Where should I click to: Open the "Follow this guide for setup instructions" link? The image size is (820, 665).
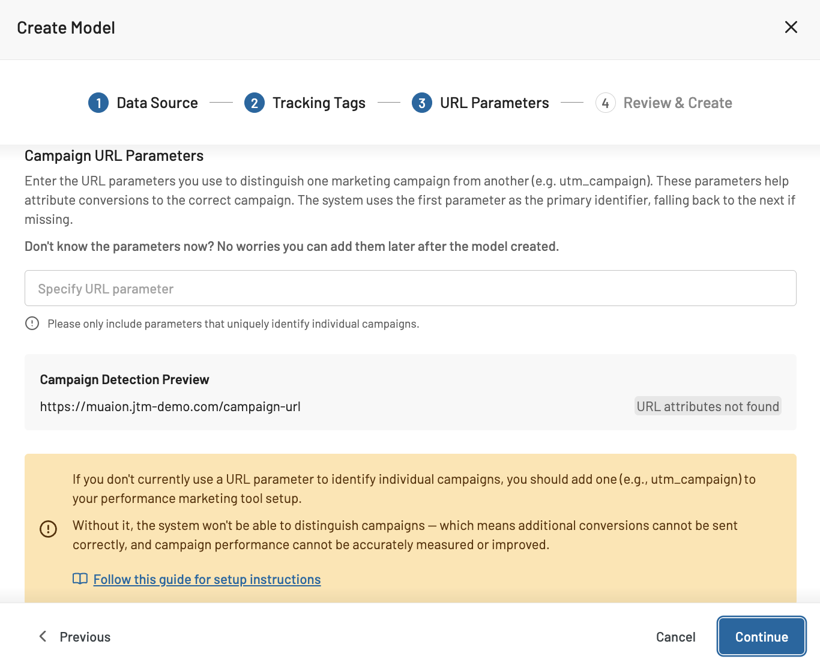pos(207,579)
